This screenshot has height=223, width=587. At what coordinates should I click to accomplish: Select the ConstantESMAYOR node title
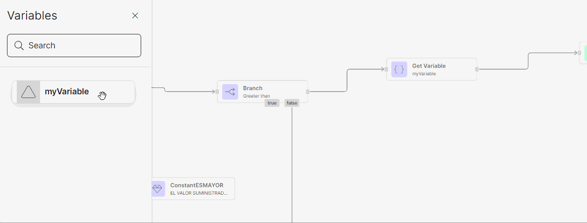click(197, 185)
